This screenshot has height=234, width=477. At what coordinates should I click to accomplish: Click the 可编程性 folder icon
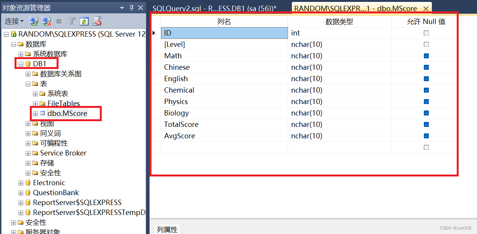35,143
